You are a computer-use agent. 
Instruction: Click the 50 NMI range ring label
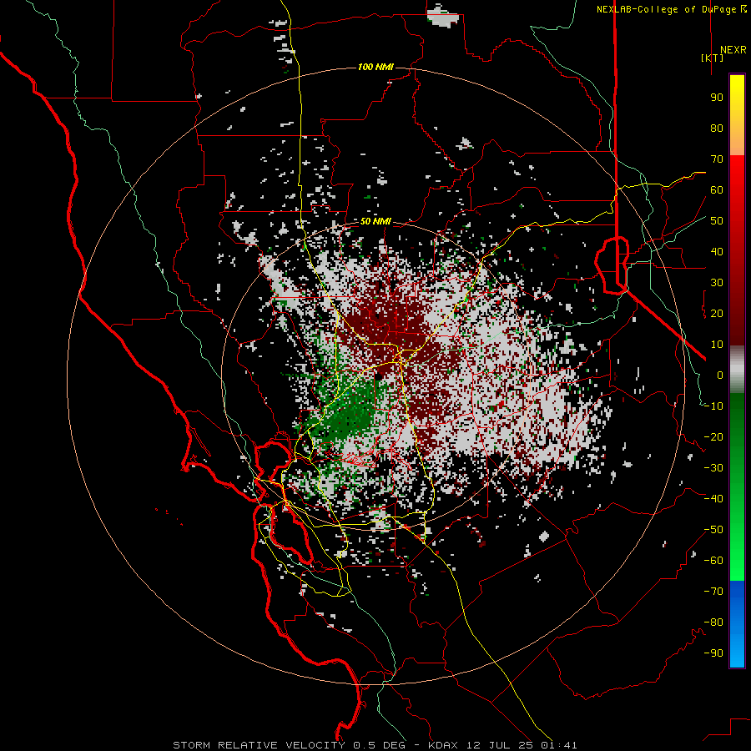click(x=375, y=221)
